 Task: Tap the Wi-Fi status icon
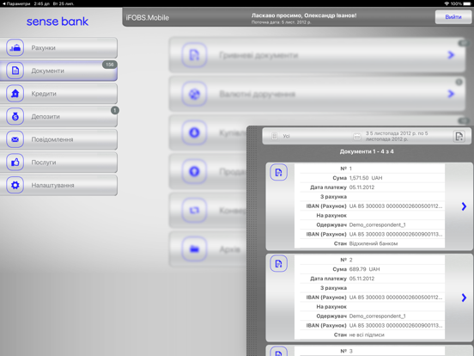coord(447,3)
